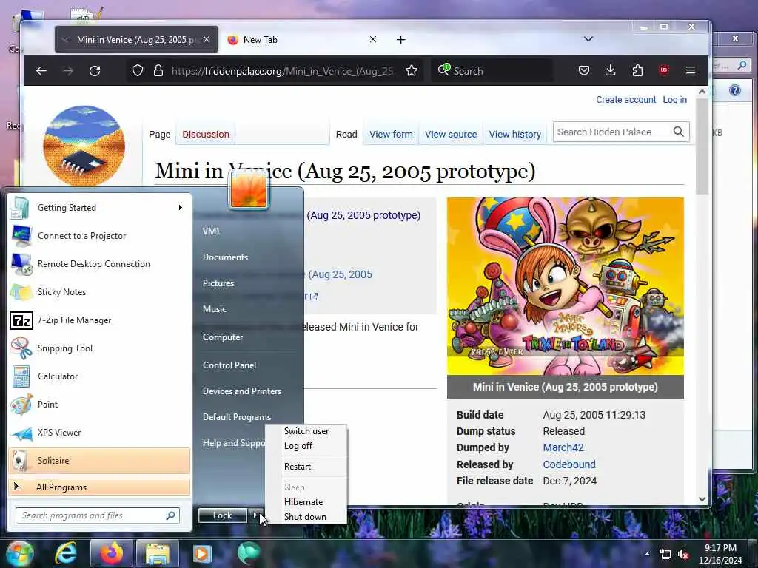This screenshot has height=568, width=758.
Task: Show hidden tray icons arrow
Action: [x=647, y=554]
